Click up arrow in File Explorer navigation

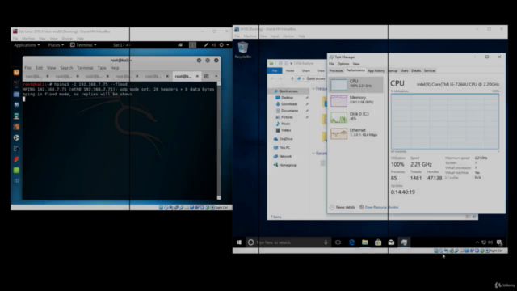[x=292, y=78]
